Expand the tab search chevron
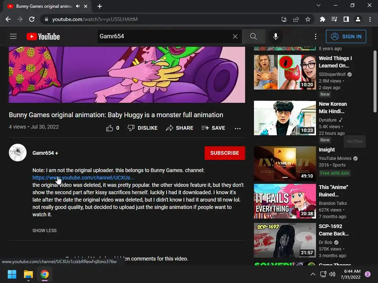 coord(319,5)
